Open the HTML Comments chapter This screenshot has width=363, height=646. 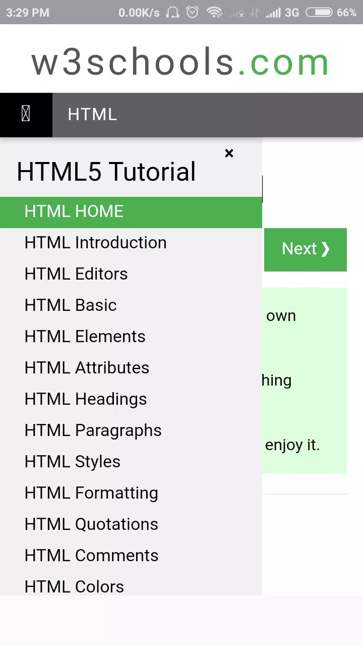131,556
